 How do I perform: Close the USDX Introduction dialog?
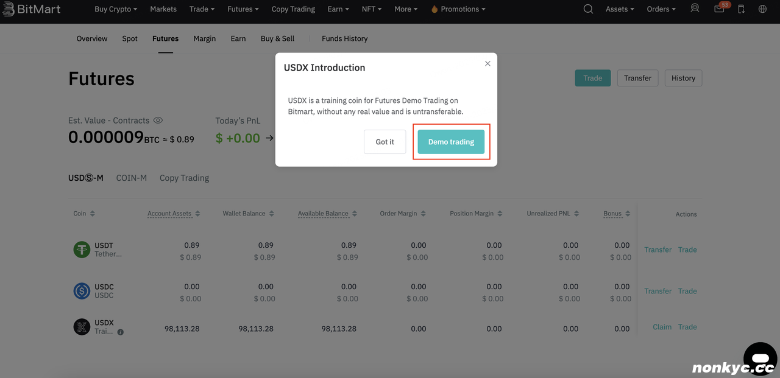click(487, 64)
